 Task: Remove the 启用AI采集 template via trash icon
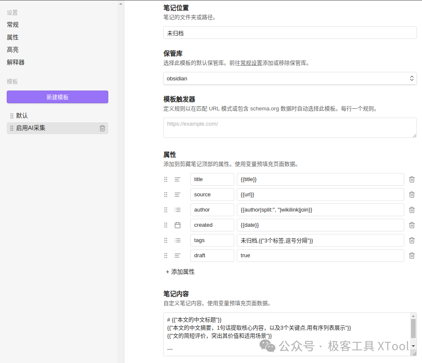pyautogui.click(x=102, y=128)
